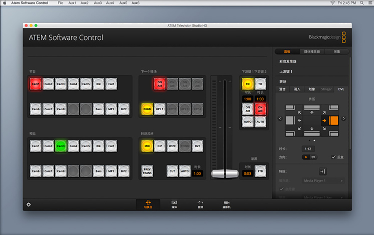Viewport: 374px width, 235px height.
Task: Open Spotlight search in the macOS menu bar
Action: click(362, 3)
